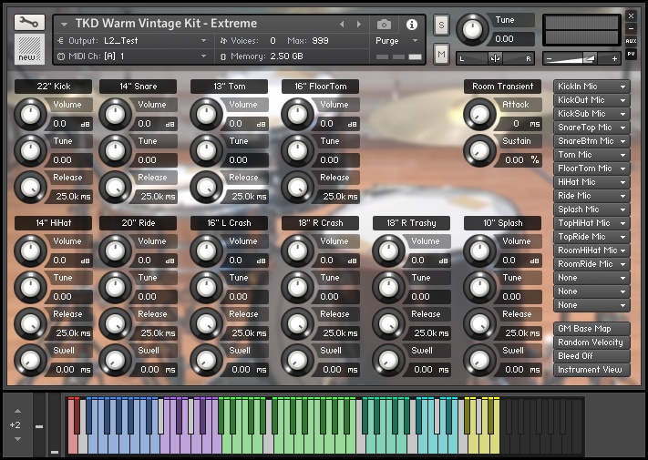Click the 10" Splash Swell value field

coord(520,370)
